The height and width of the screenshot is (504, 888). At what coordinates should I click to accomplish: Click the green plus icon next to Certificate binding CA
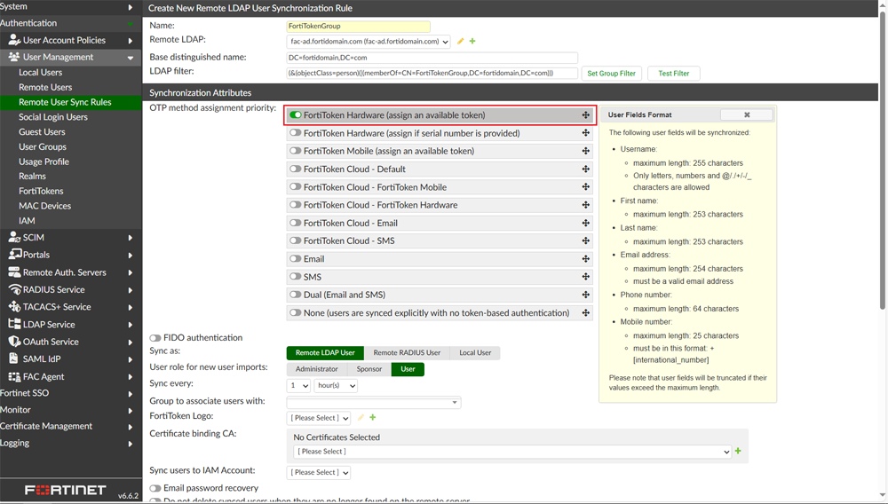tap(738, 452)
